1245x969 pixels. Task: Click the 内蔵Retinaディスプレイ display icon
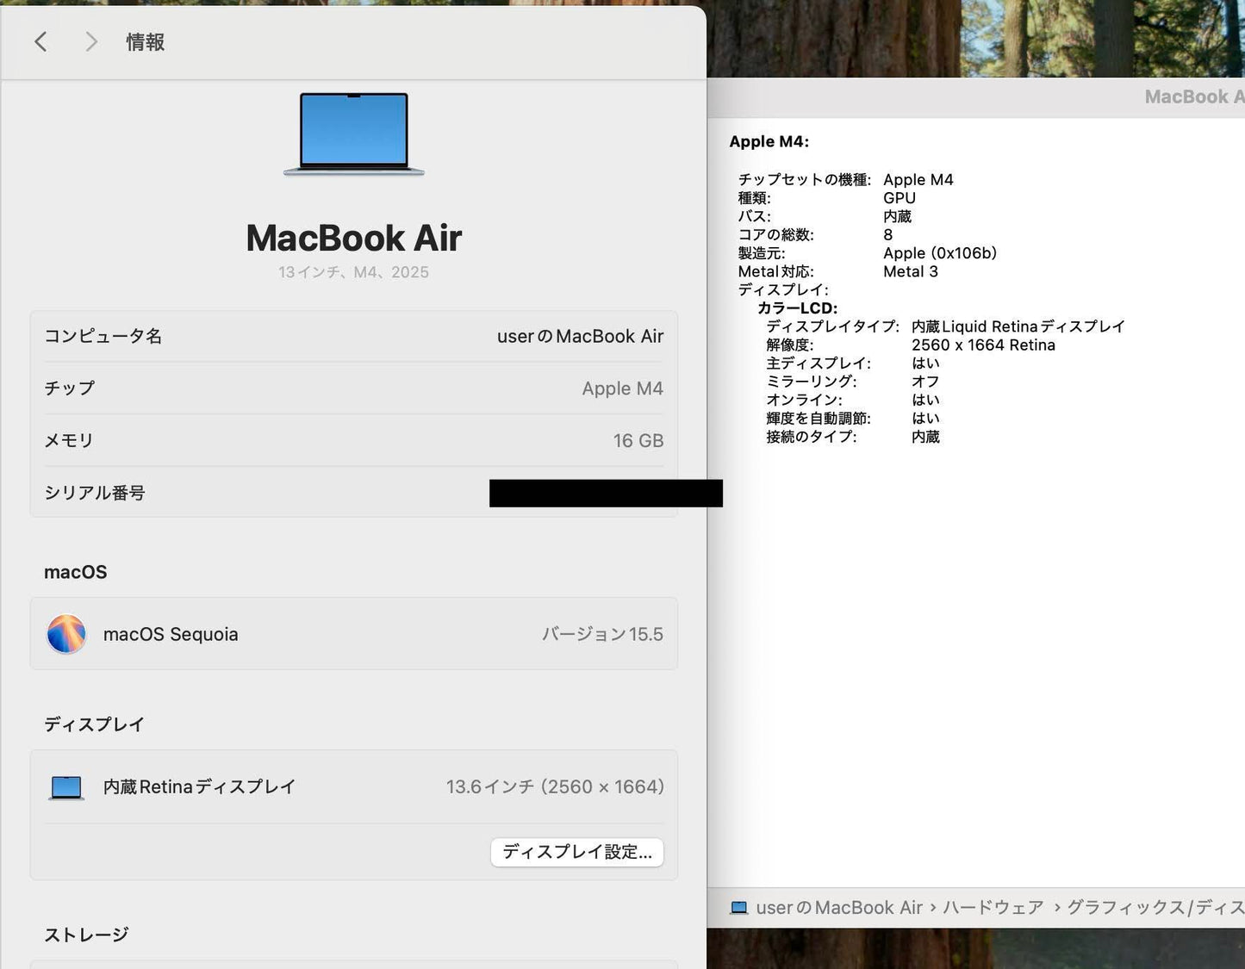click(65, 786)
